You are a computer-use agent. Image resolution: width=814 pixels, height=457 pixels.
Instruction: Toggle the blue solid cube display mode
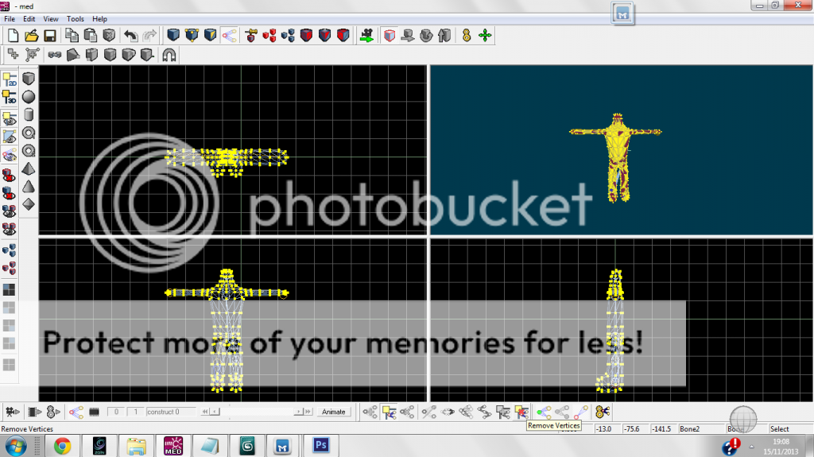172,35
